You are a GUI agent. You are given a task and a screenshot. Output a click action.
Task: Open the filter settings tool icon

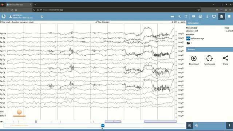coord(207,16)
